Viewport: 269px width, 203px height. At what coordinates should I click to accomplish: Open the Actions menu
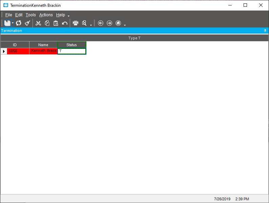coord(46,15)
